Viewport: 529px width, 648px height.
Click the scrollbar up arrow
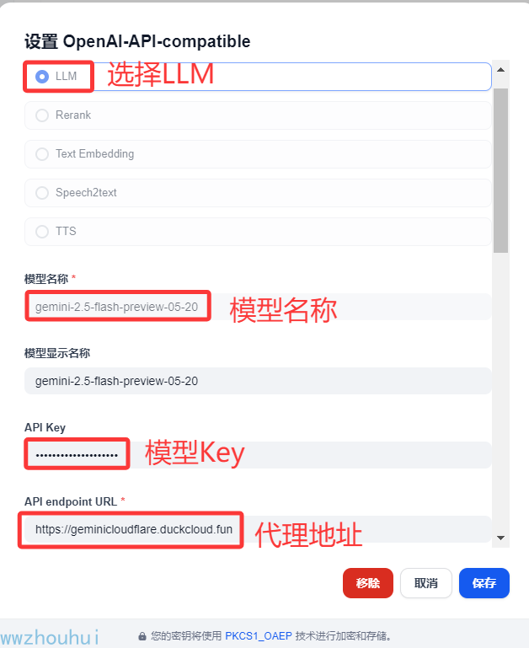[x=501, y=70]
